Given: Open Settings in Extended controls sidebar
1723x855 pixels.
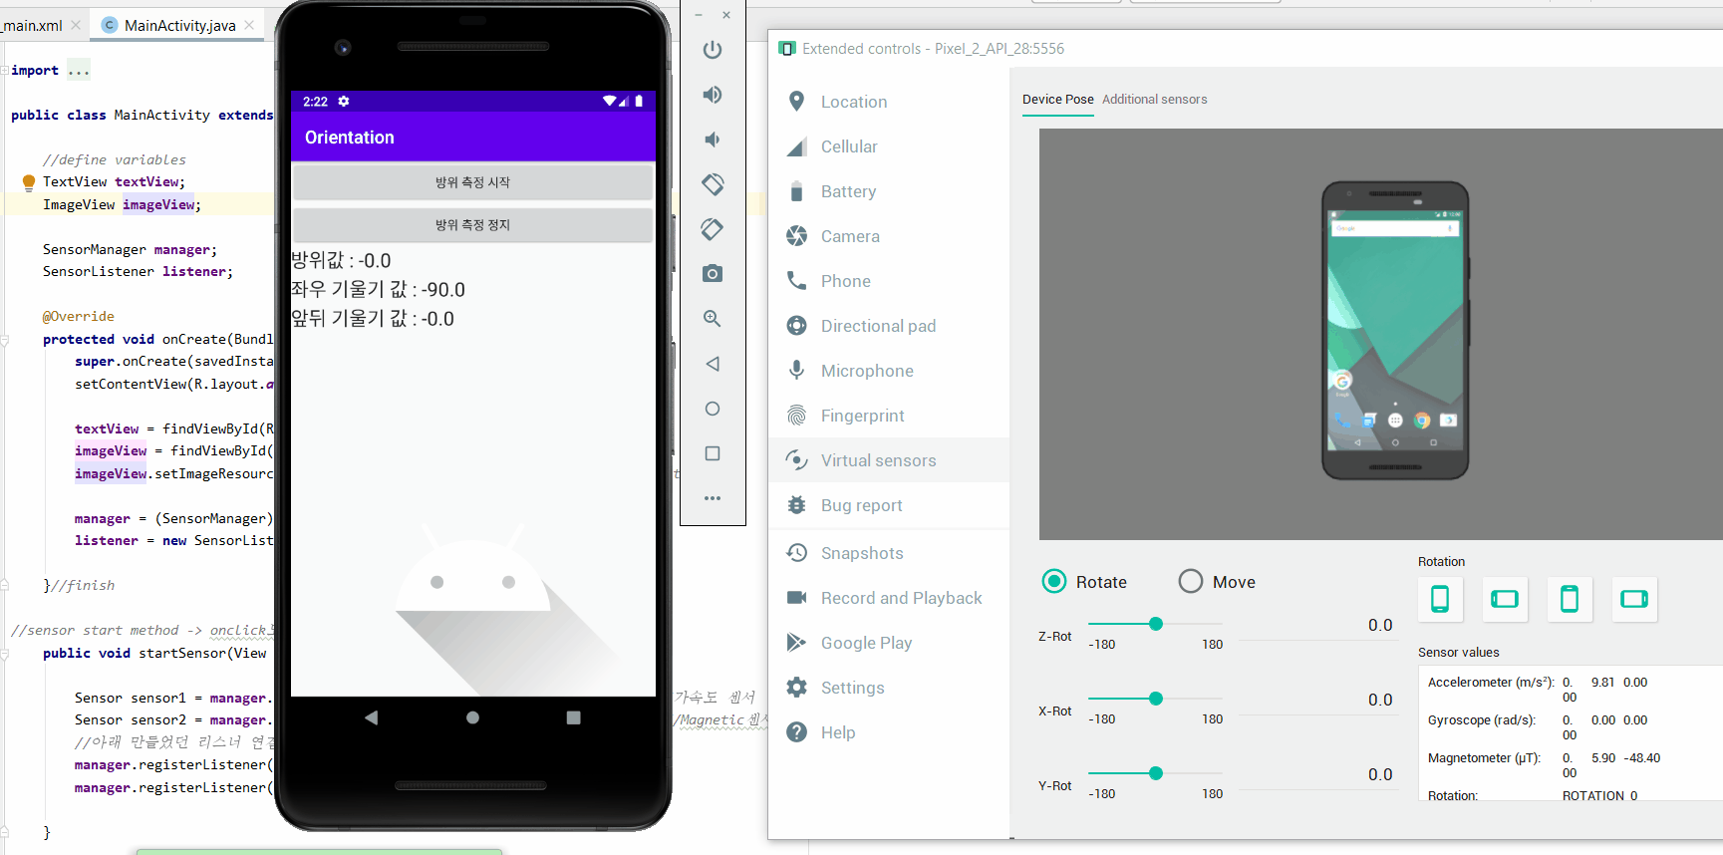Looking at the screenshot, I should click(x=889, y=688).
